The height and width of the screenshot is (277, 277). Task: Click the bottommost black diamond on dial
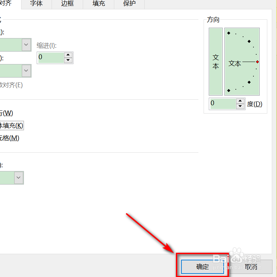pos(229,90)
